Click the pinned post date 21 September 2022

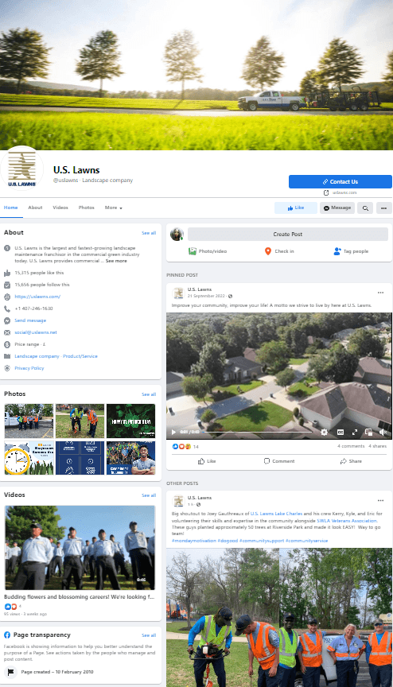point(206,296)
